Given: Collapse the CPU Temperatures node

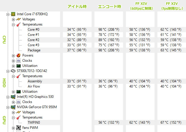Looking at the screenshot, I should pos(13,25).
